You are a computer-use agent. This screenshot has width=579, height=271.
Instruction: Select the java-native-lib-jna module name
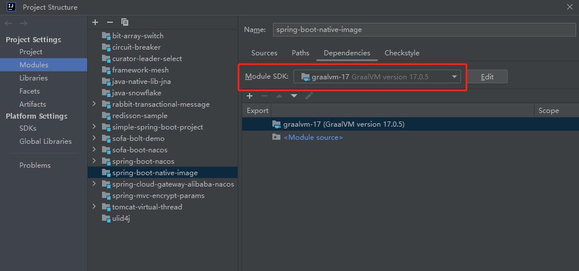pos(141,82)
